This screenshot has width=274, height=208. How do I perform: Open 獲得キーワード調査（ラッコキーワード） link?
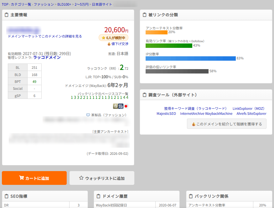click(x=195, y=109)
